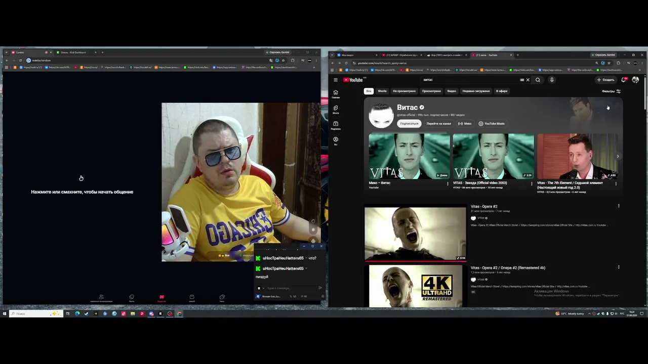Screen dimensions: 648x364
Task: Select the Все filter chip
Action: point(369,91)
